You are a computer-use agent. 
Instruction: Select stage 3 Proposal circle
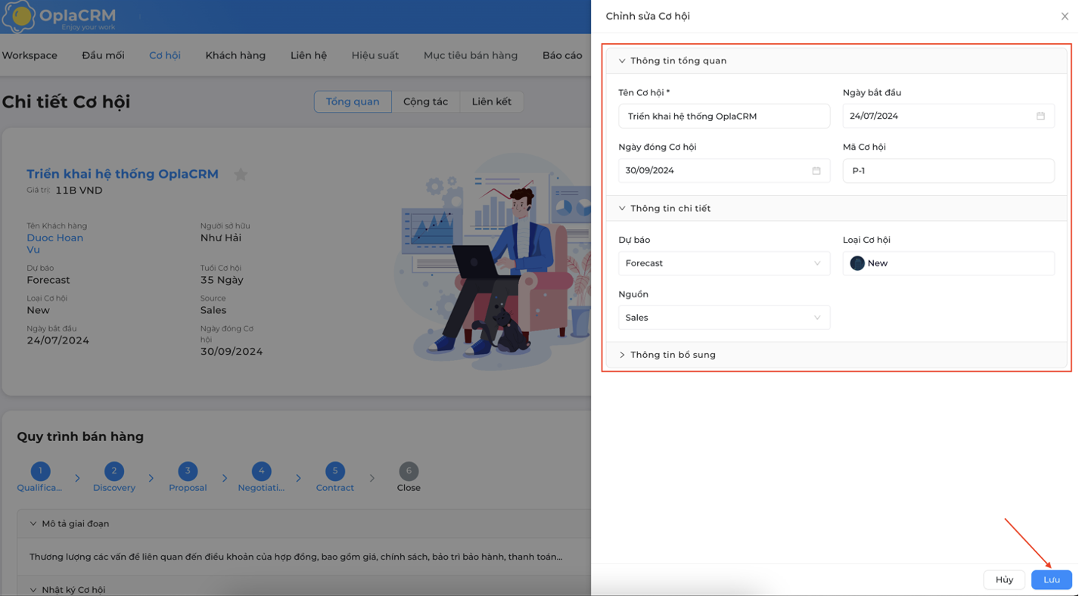point(188,470)
